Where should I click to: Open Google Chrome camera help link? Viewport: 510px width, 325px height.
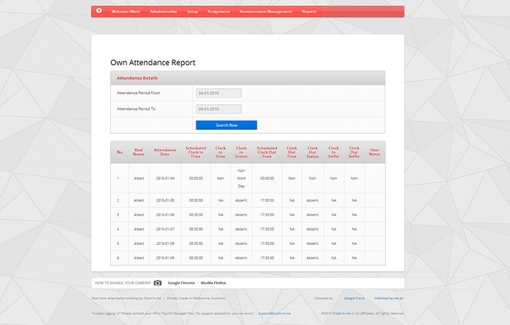[x=181, y=283]
